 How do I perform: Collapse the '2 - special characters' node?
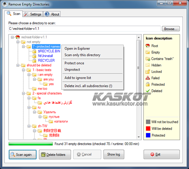point(23,93)
